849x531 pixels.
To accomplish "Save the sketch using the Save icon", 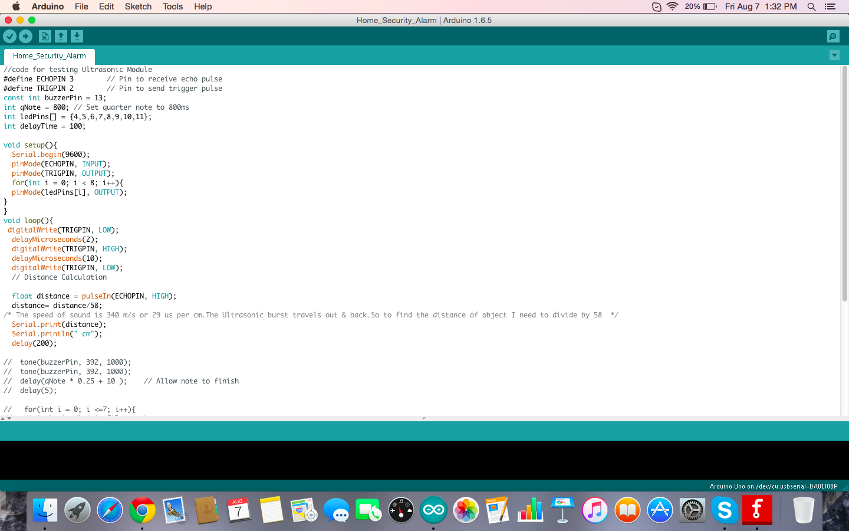I will (x=77, y=36).
